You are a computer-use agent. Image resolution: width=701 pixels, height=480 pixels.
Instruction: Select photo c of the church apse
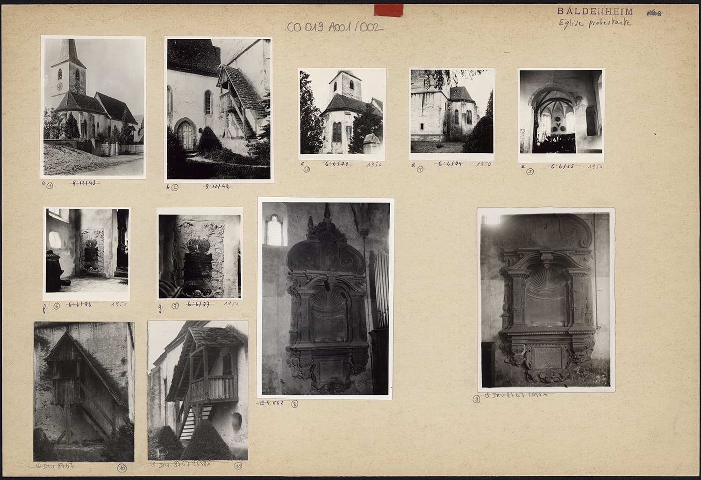342,112
